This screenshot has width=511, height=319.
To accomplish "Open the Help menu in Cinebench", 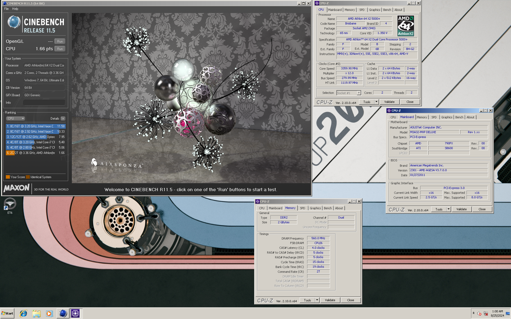I will [15, 9].
